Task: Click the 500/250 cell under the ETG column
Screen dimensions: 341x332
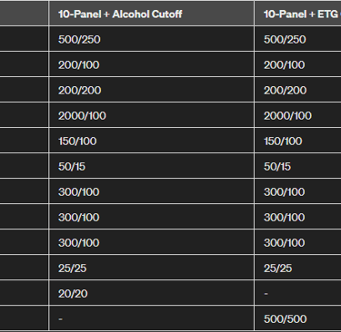Action: 298,39
